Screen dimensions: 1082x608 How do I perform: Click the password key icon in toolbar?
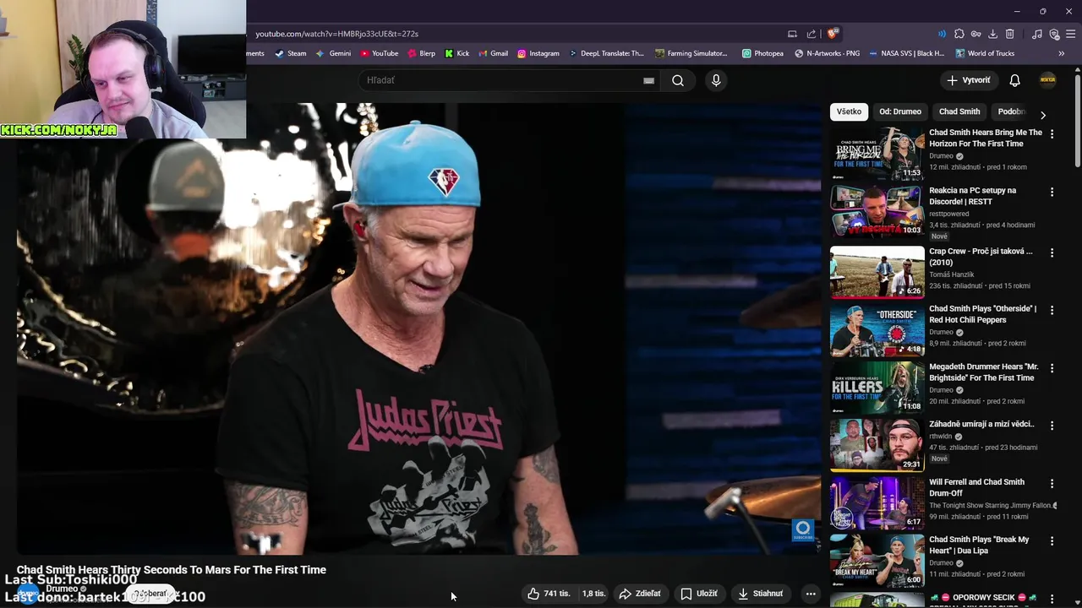[975, 34]
